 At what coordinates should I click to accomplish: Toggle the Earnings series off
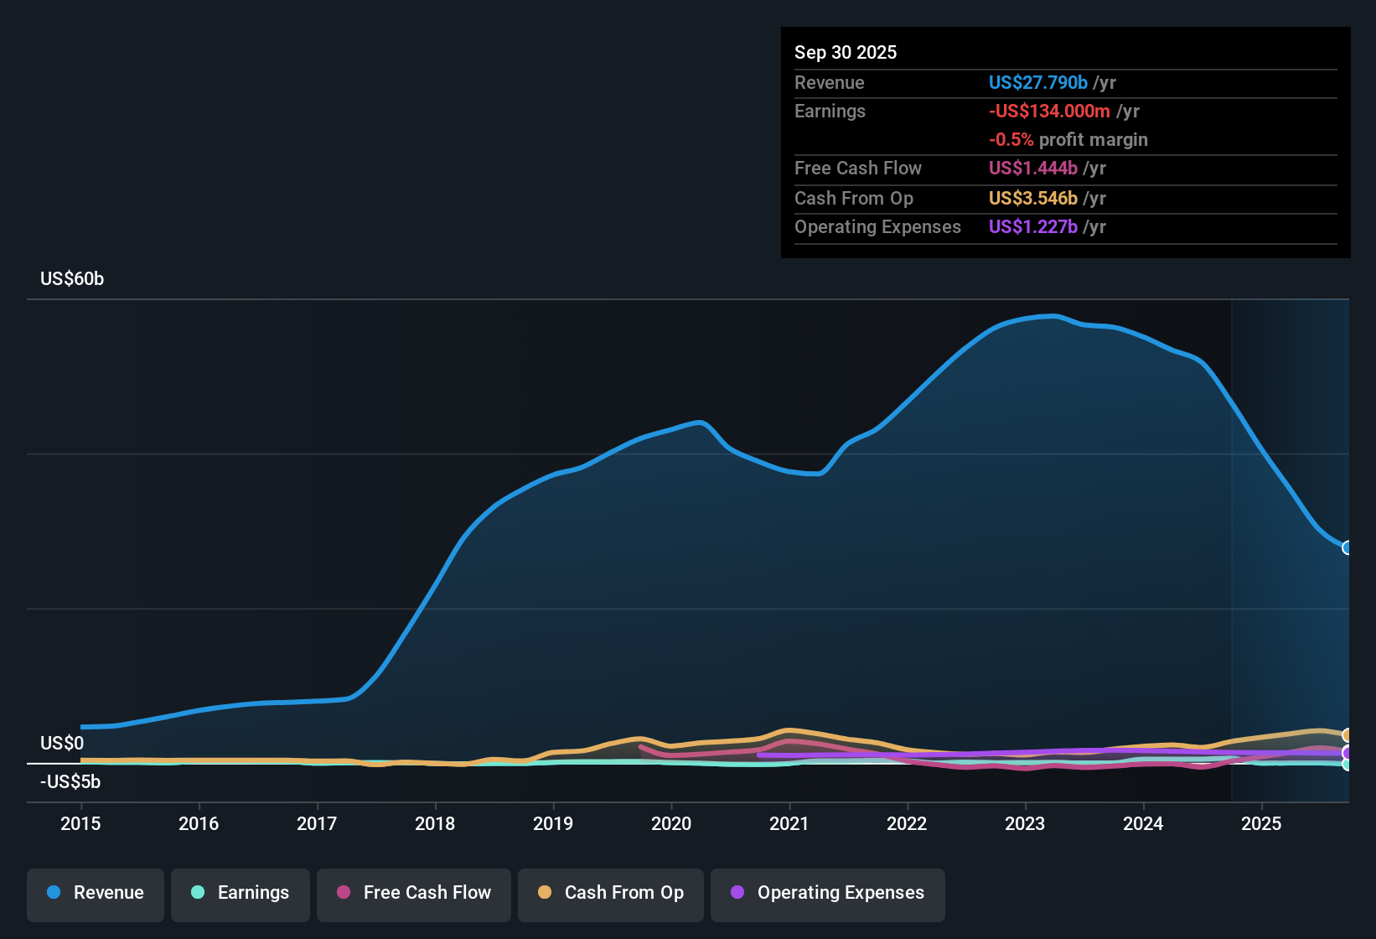coord(240,893)
